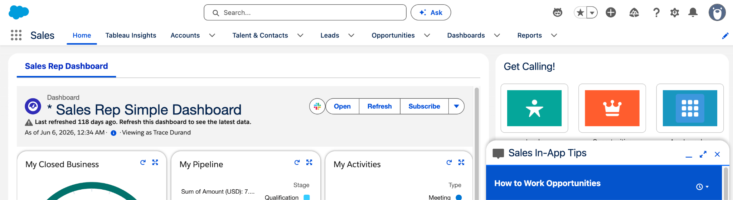
Task: Open the Reports tab
Action: [x=529, y=35]
